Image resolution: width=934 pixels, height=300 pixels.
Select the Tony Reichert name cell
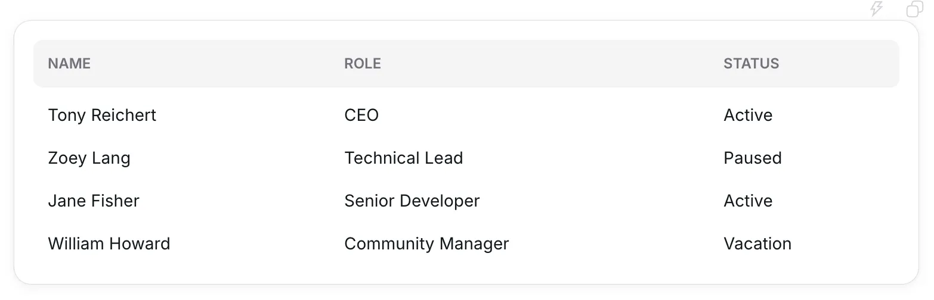[102, 115]
